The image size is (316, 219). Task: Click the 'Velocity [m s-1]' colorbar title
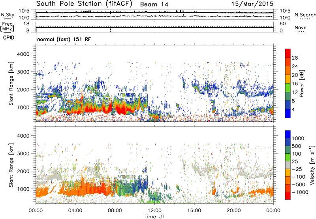[312, 165]
